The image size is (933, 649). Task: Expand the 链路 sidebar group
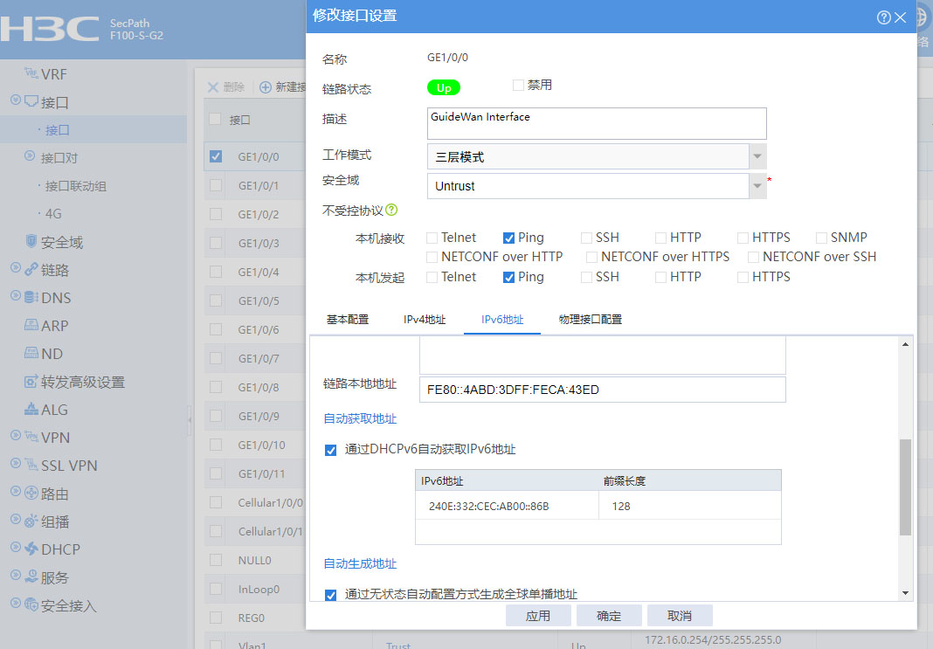pyautogui.click(x=16, y=267)
